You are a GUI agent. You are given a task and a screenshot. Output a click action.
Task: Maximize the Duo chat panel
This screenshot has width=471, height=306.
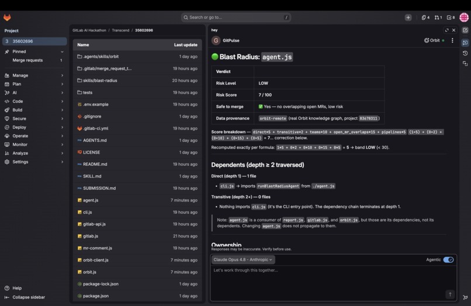click(x=446, y=30)
